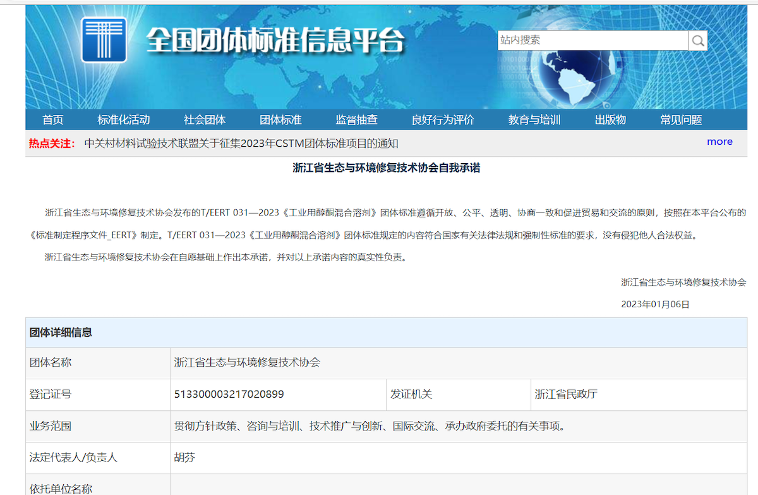Click the 法定代表人/负责人 label cell
The width and height of the screenshot is (758, 495).
[98, 458]
